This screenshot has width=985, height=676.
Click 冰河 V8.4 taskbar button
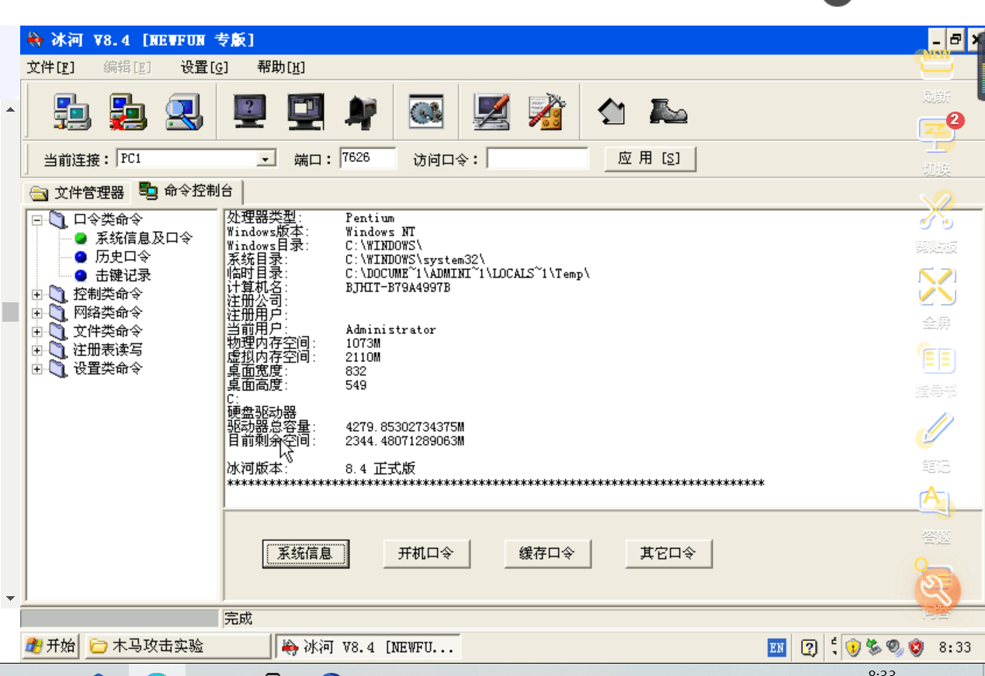(369, 647)
